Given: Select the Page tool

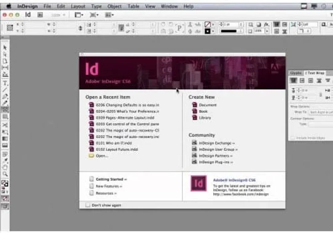Looking at the screenshot, I should tap(5, 61).
